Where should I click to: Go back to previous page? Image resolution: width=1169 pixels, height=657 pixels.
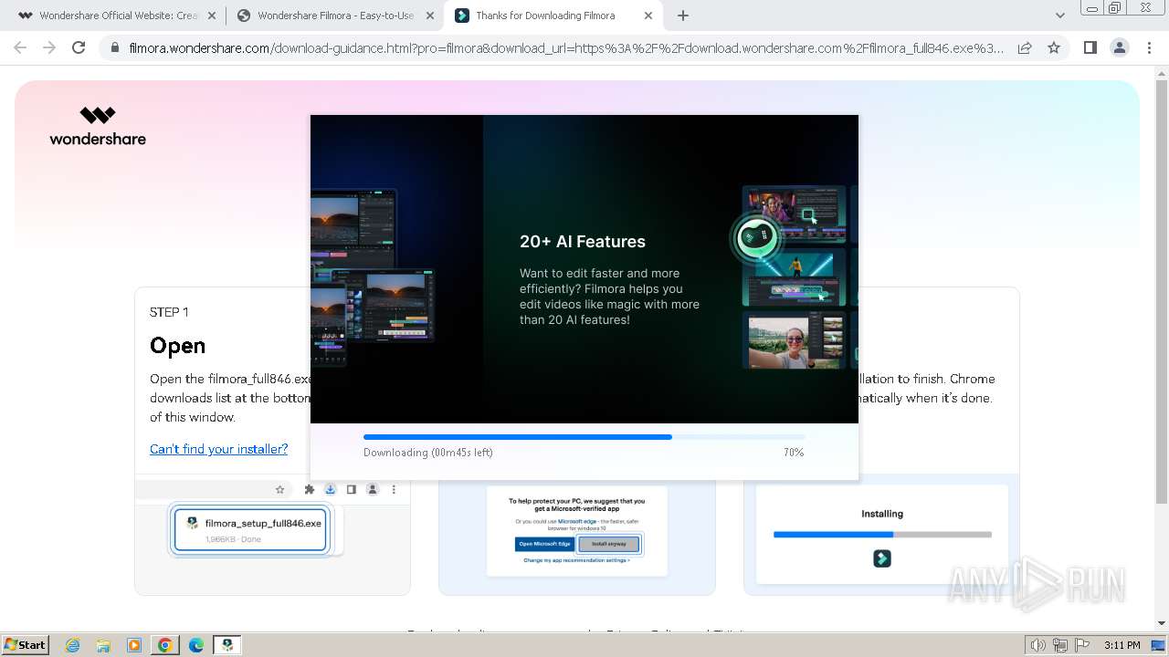coord(21,47)
